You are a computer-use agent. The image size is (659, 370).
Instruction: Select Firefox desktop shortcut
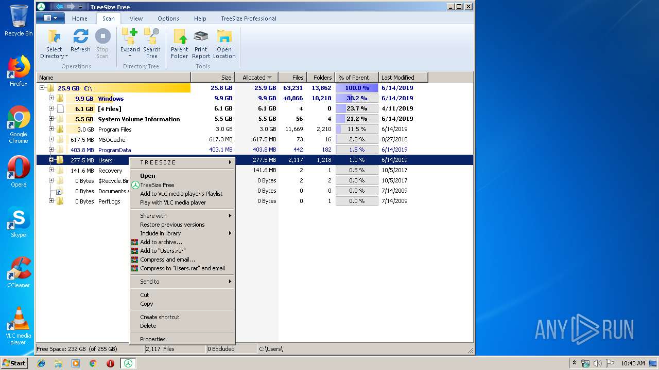tap(19, 71)
